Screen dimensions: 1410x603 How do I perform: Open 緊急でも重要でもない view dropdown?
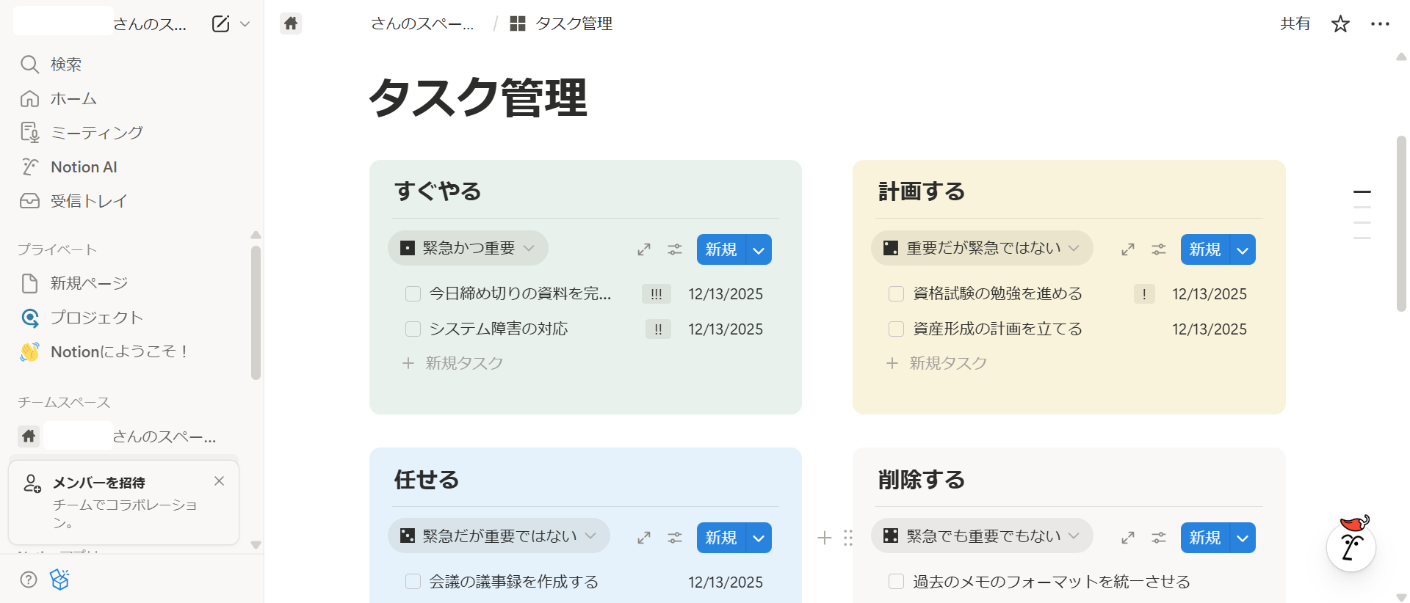coord(982,536)
